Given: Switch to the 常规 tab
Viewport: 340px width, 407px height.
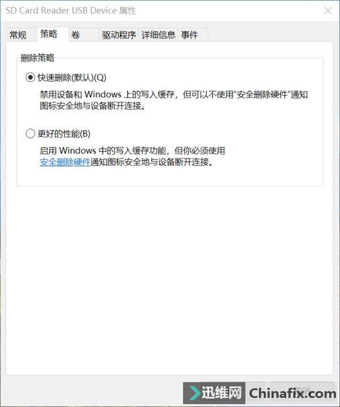Looking at the screenshot, I should point(18,35).
